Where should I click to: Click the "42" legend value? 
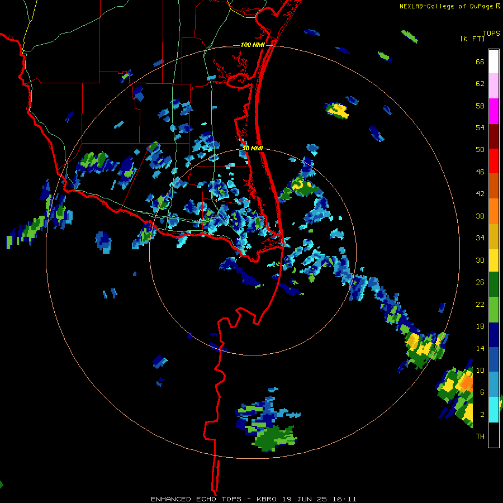480,194
